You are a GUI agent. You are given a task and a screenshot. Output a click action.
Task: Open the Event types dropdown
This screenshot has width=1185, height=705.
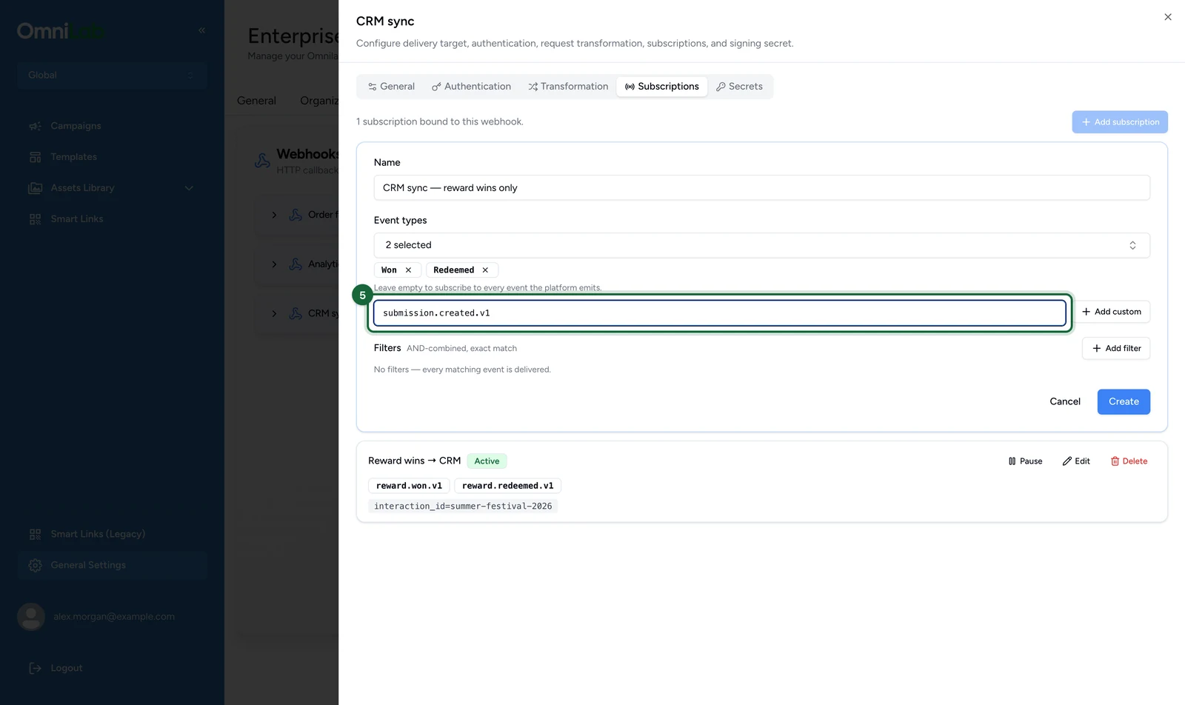[x=761, y=245]
